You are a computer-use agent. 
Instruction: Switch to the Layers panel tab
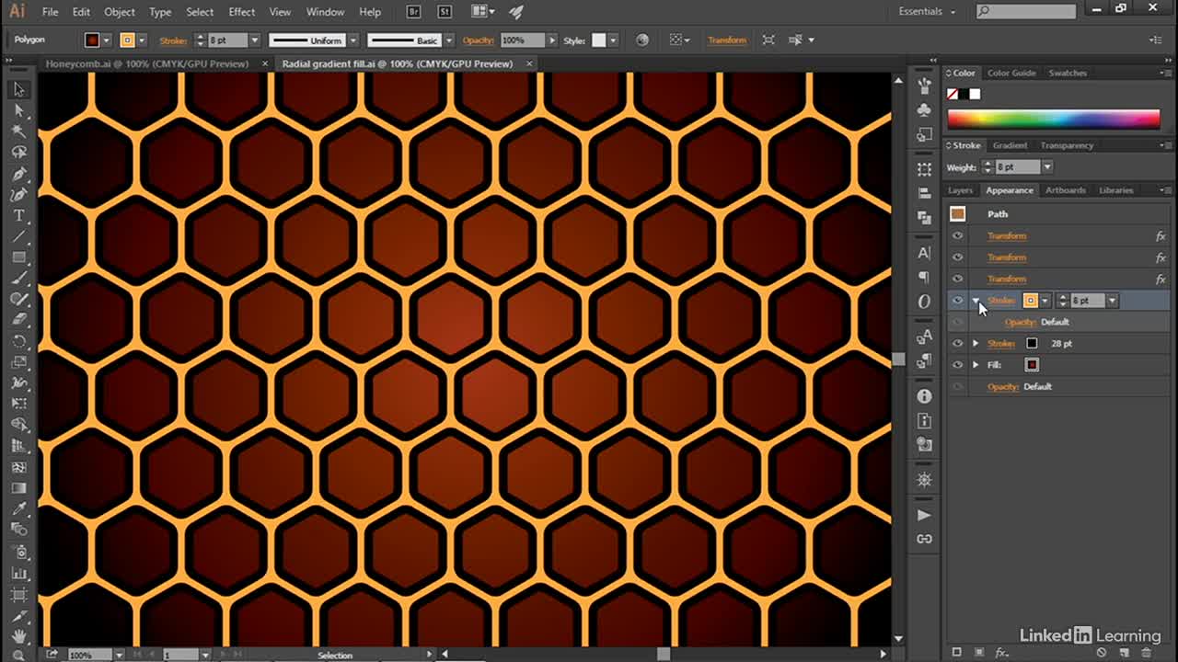tap(960, 190)
